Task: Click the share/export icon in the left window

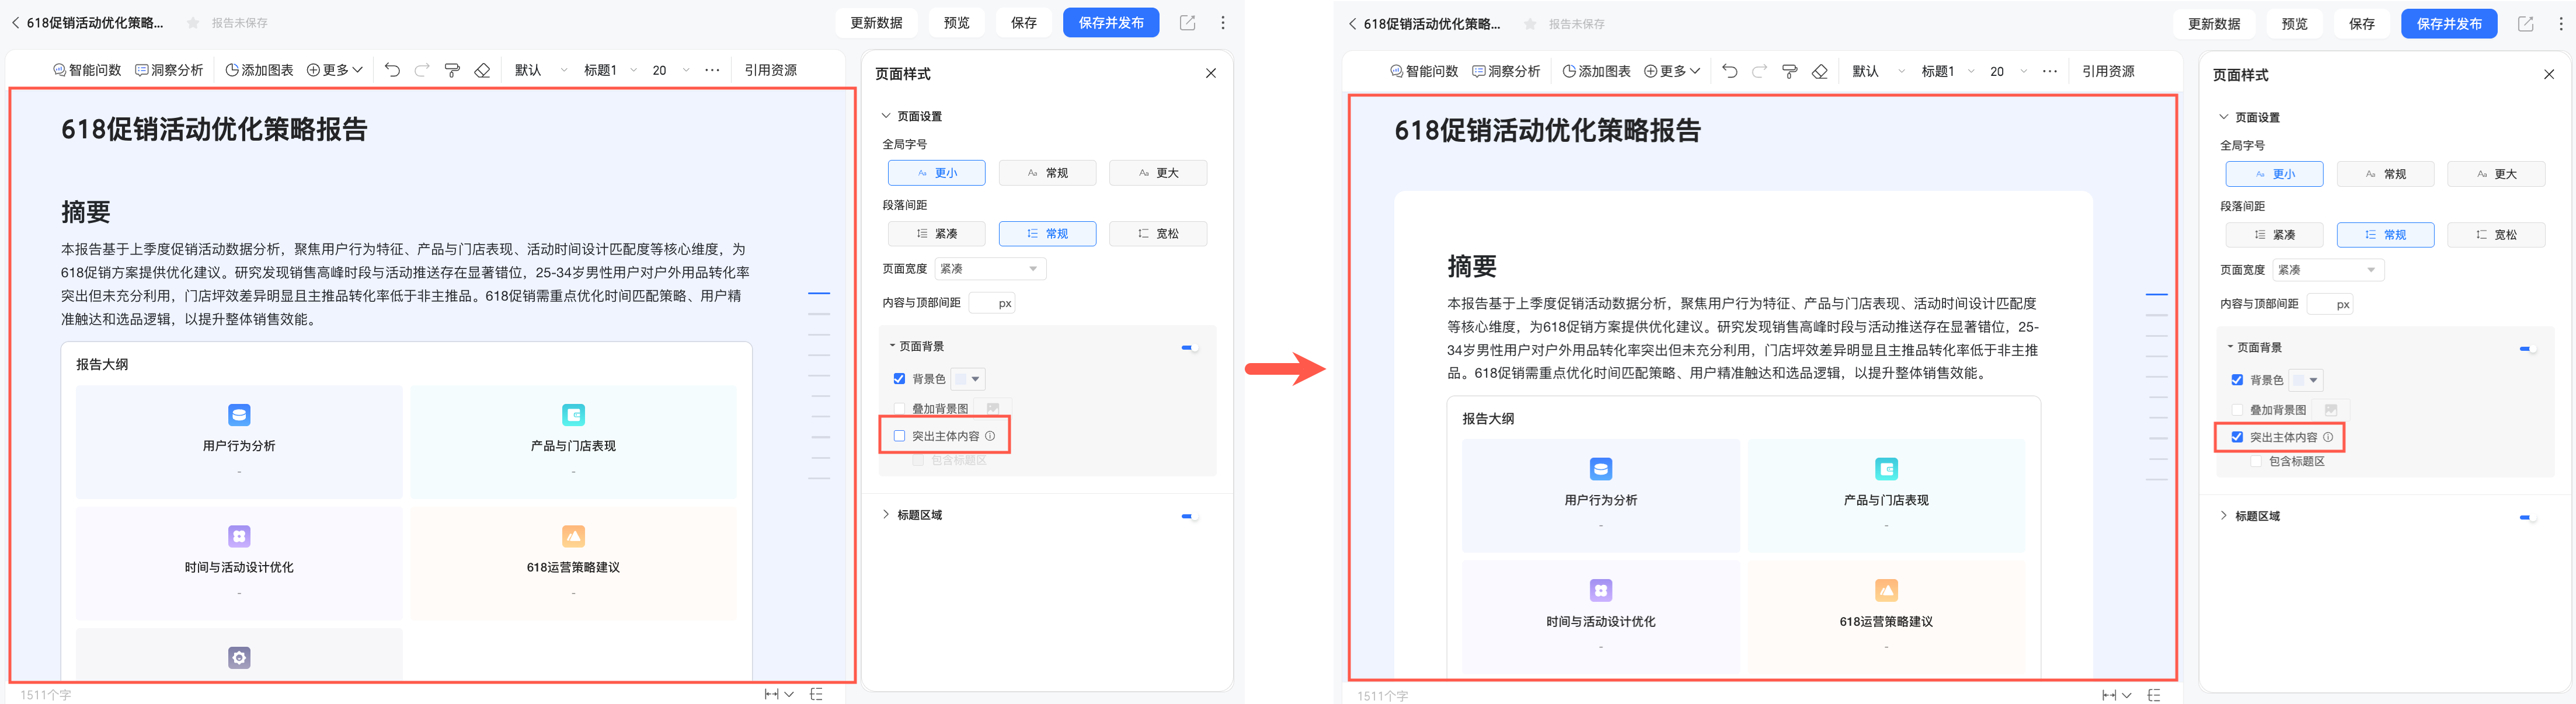Action: 1187,23
